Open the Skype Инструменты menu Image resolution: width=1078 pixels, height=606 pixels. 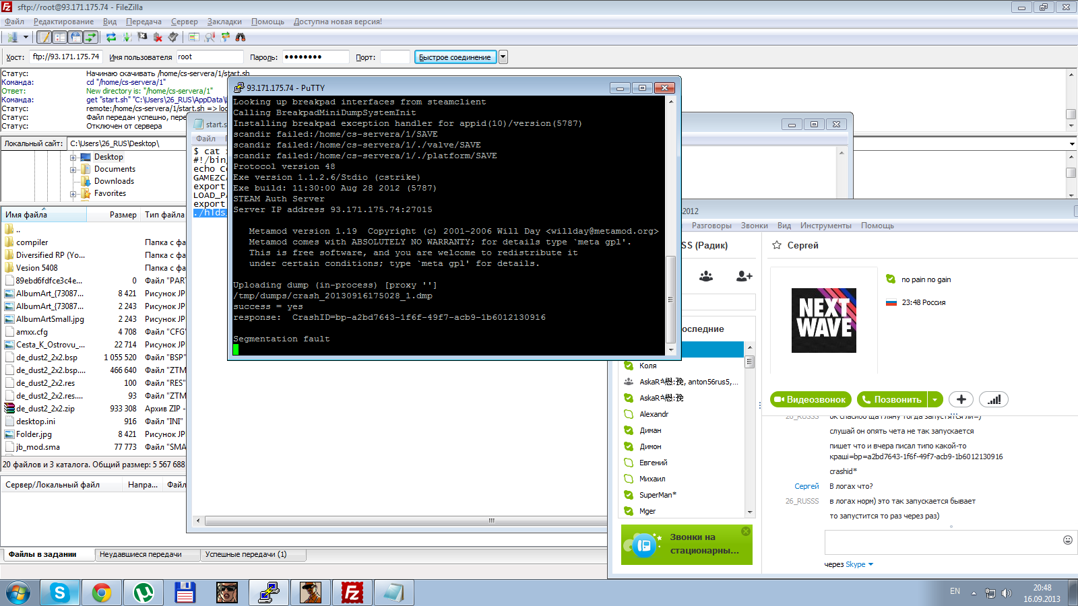click(825, 226)
